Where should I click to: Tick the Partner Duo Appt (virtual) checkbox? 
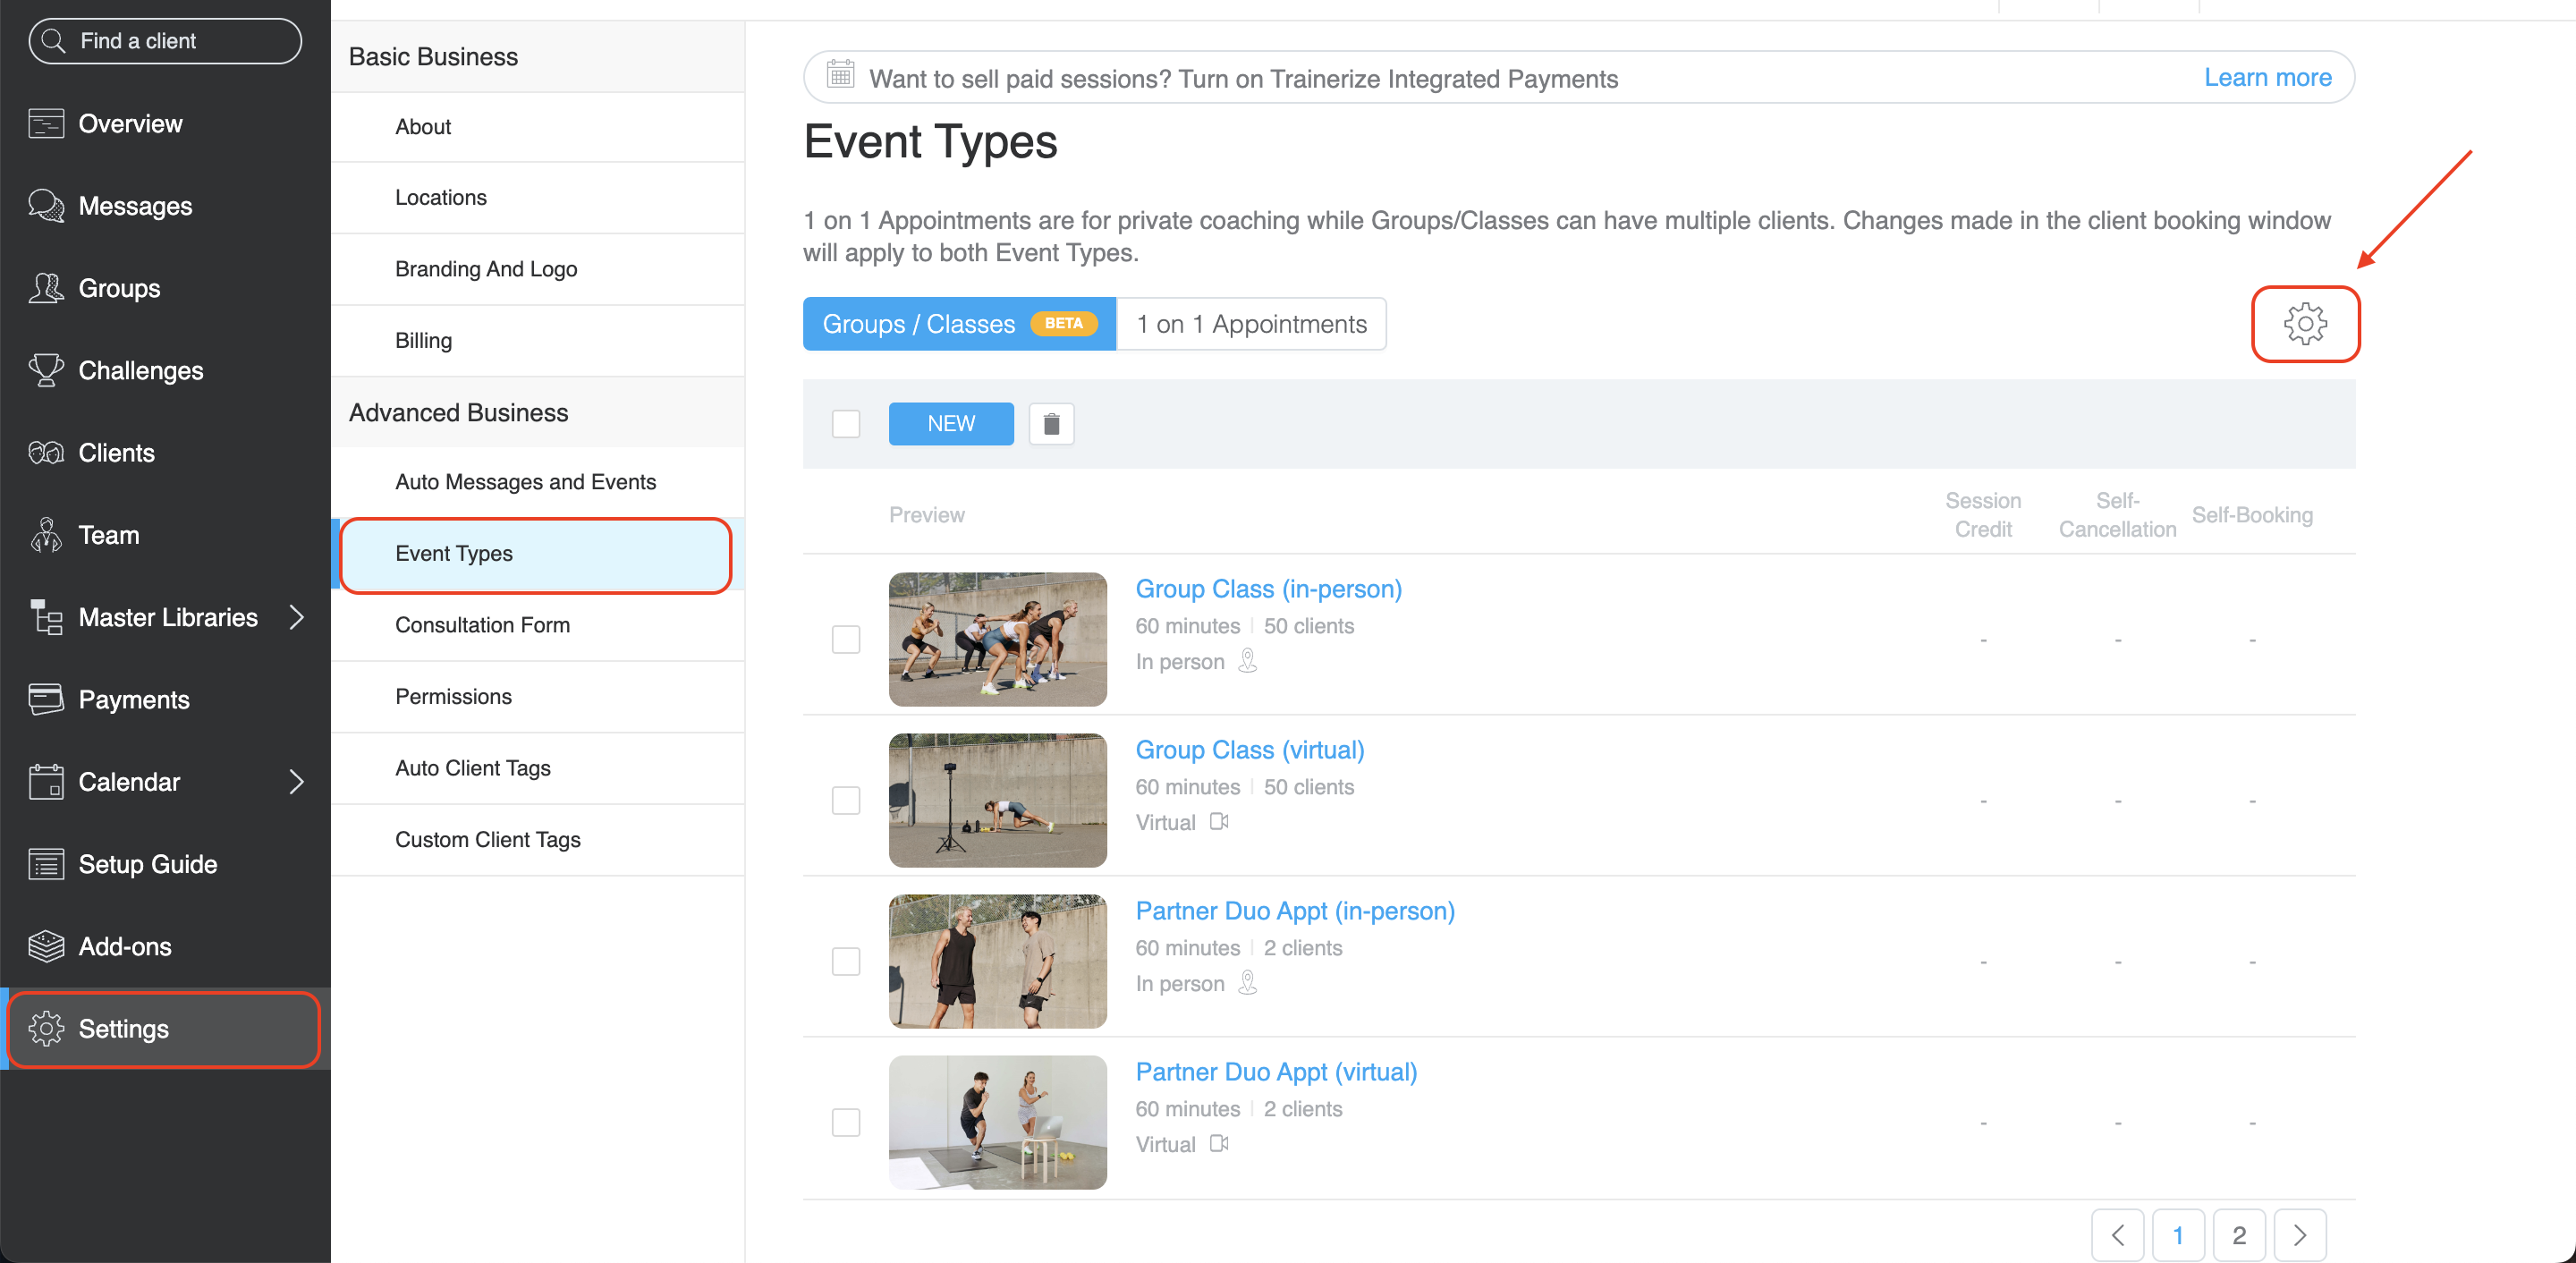click(x=846, y=1122)
